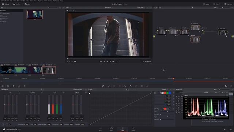Viewport: 234px width, 132px height.
Task: Open the Lightbox button
Action: tap(228, 4)
